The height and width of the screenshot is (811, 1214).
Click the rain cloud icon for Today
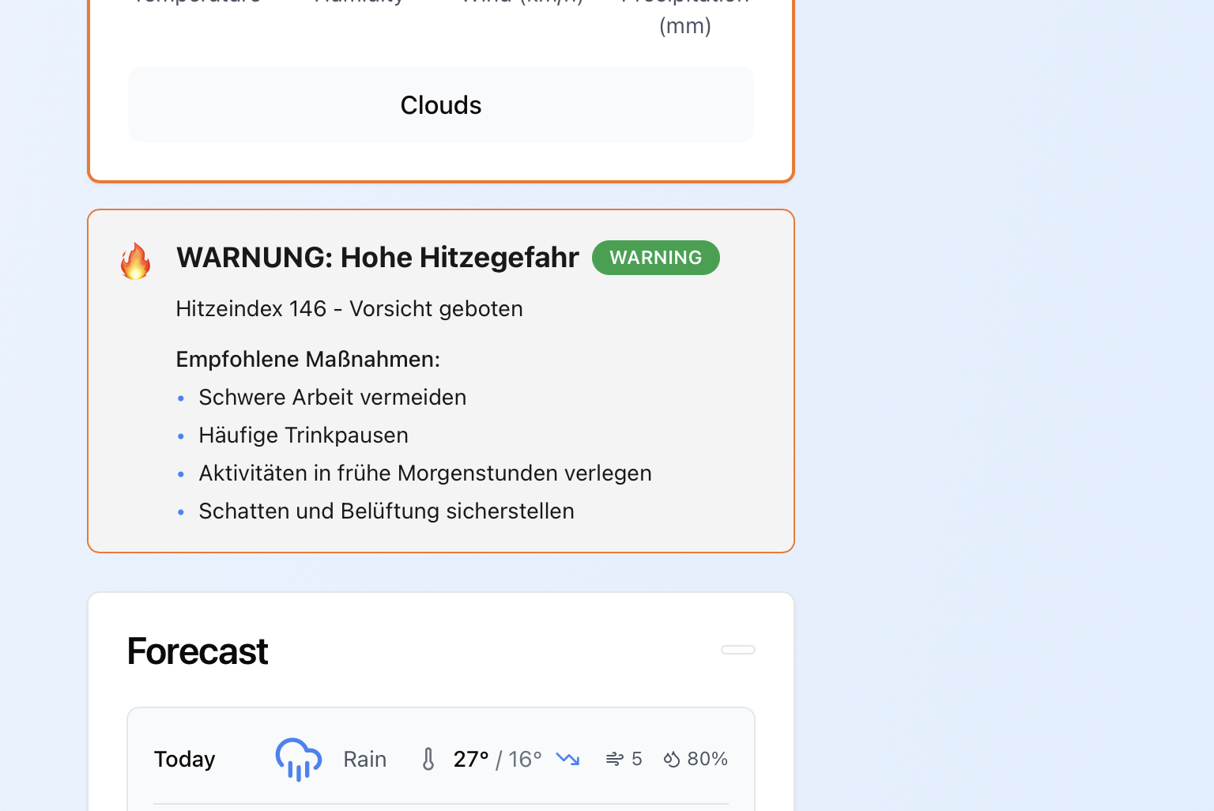pyautogui.click(x=298, y=759)
